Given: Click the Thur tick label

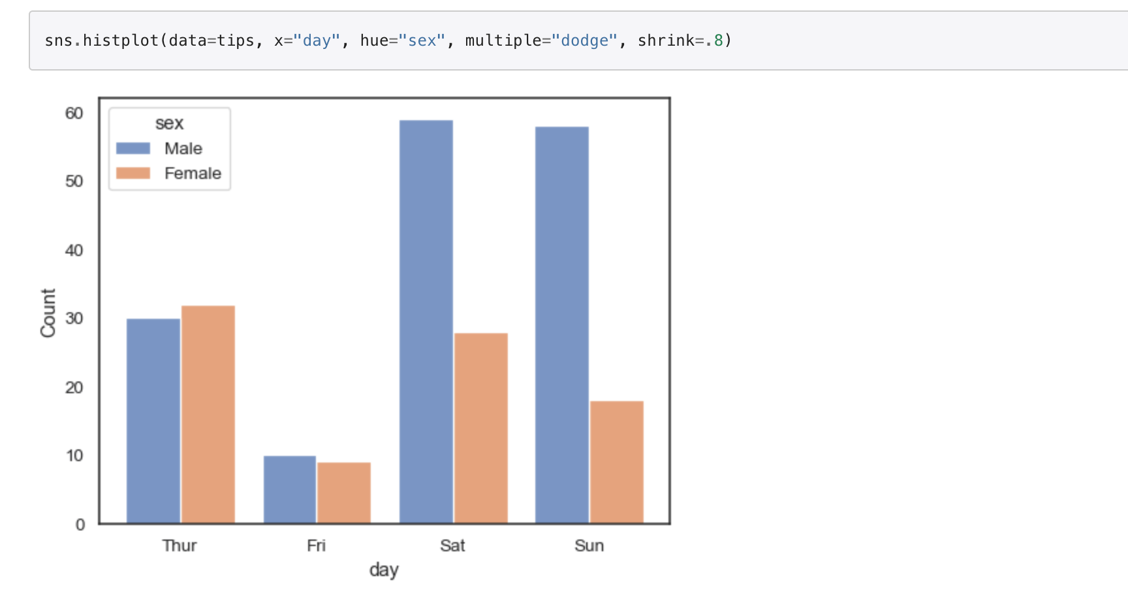Looking at the screenshot, I should point(180,545).
